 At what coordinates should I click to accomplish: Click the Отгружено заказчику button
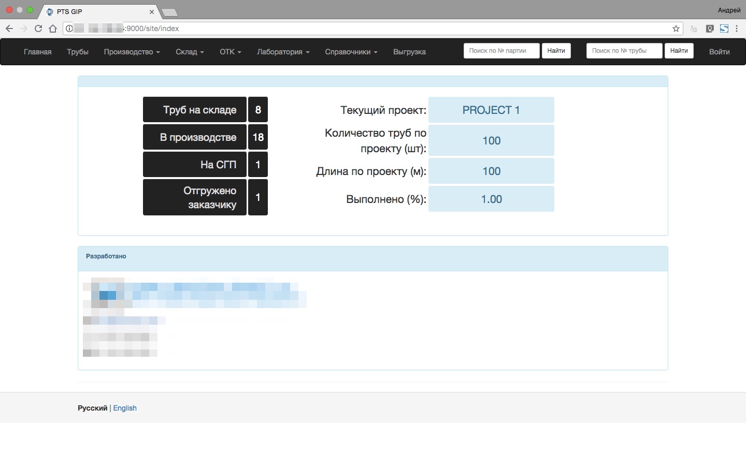pos(195,197)
